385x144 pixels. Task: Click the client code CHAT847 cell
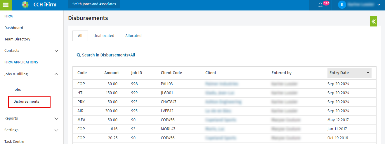(x=169, y=102)
